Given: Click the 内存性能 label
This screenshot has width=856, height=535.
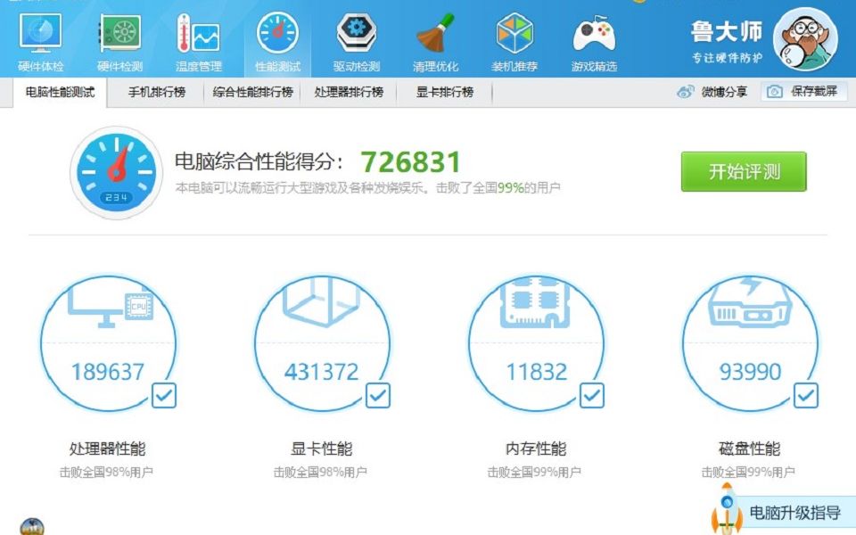Looking at the screenshot, I should pos(536,449).
